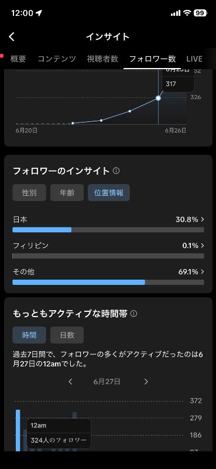The height and width of the screenshot is (469, 216).
Task: Tap the Wi-Fi status icon
Action: pos(187,13)
